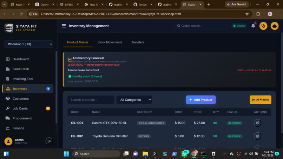Click the Ferodo Brake Pads Front item
This screenshot has height=159, width=283.
[83, 70]
